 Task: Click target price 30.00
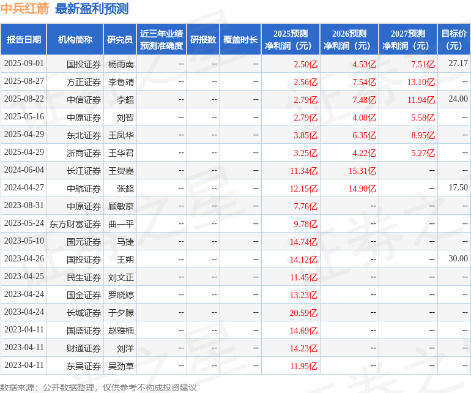pos(458,258)
